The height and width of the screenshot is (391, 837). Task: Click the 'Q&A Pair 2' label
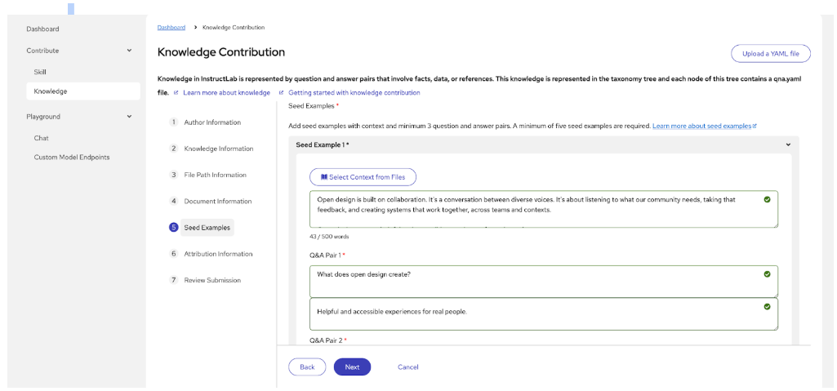tap(327, 340)
